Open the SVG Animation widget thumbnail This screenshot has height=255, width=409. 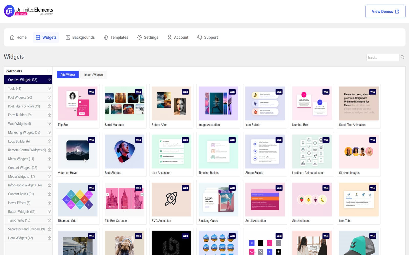pyautogui.click(x=171, y=200)
